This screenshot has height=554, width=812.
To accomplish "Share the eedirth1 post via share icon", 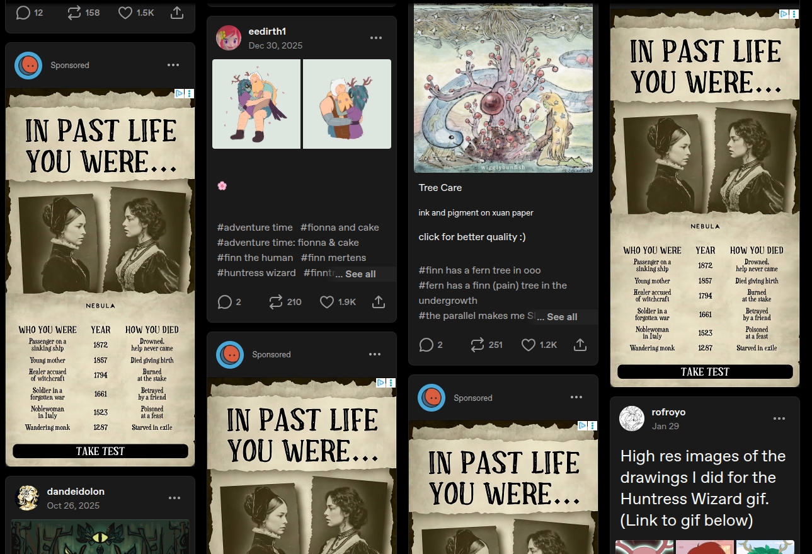I will pyautogui.click(x=379, y=303).
